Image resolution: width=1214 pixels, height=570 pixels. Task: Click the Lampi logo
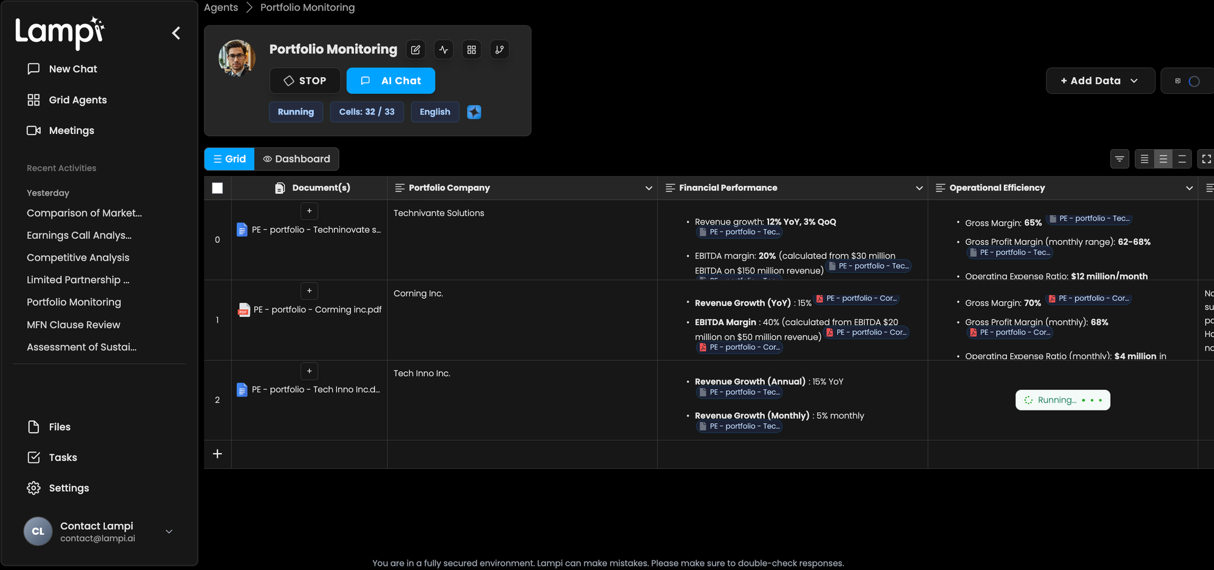coord(59,32)
